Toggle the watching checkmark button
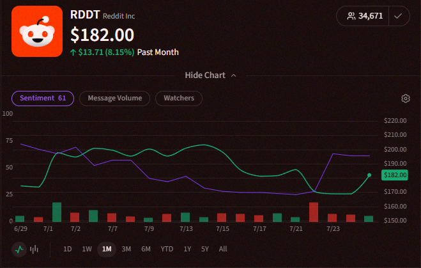 pyautogui.click(x=399, y=16)
